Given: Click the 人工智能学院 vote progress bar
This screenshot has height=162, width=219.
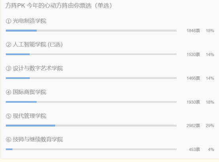Looking at the screenshot, I should pos(91,54).
